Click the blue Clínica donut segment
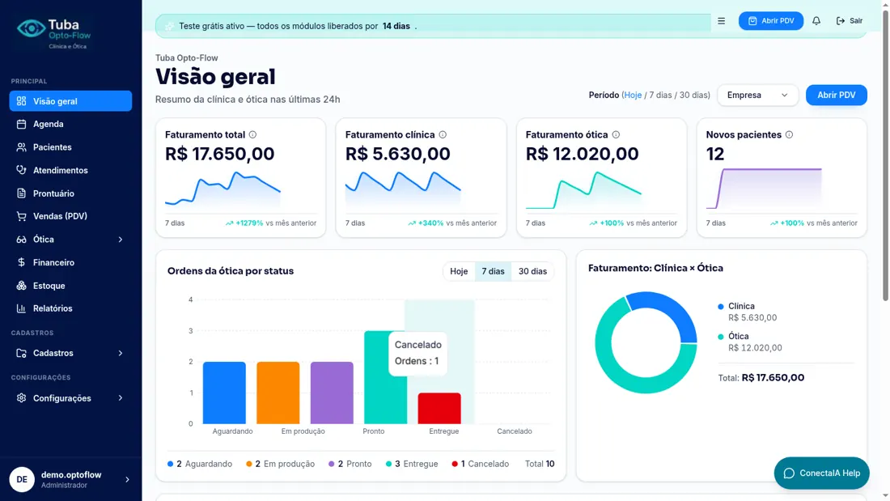 670,309
